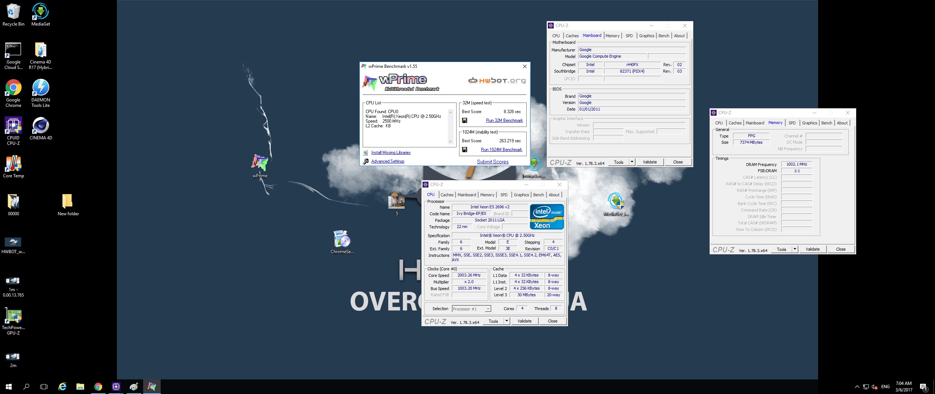The image size is (935, 394).
Task: Open Advanced Settings link in wPrime
Action: (388, 161)
